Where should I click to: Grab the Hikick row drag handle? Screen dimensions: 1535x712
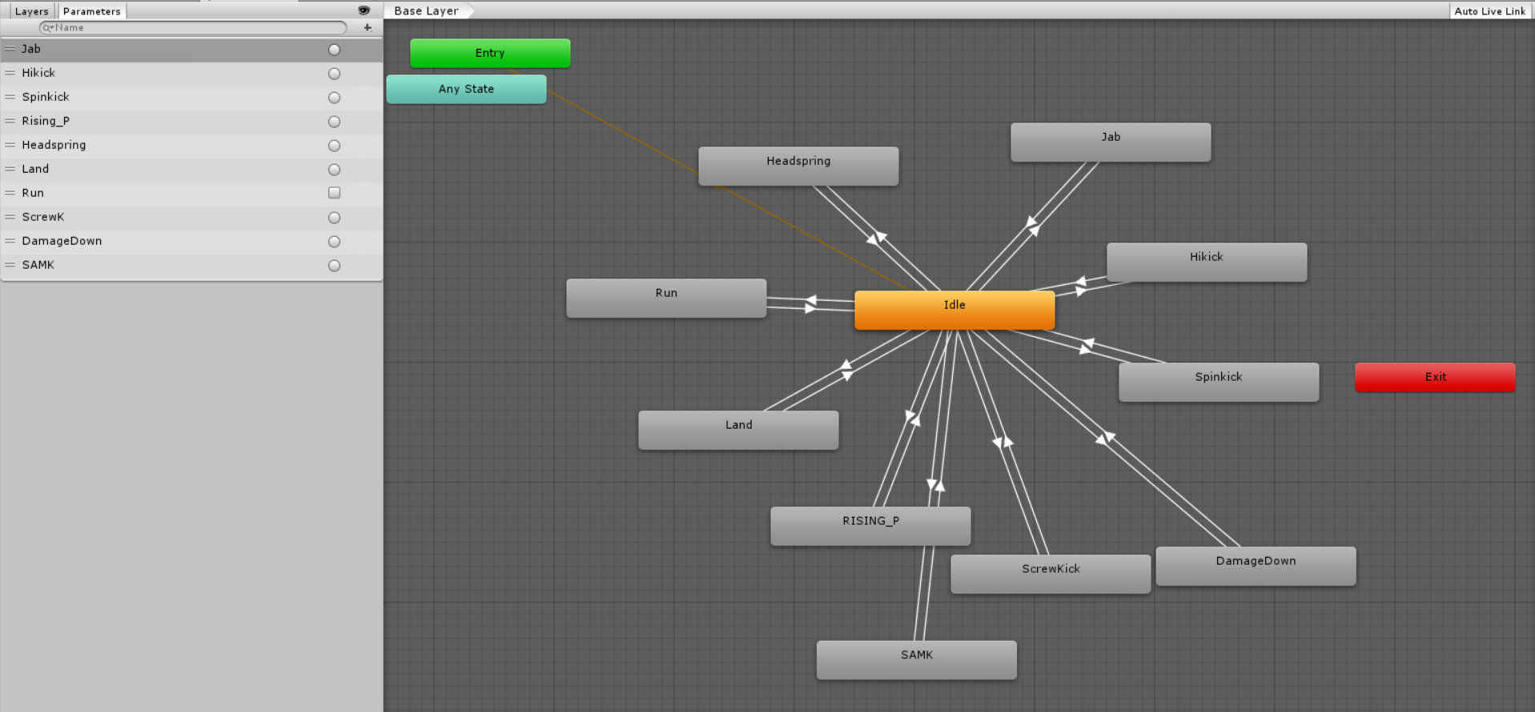(10, 73)
